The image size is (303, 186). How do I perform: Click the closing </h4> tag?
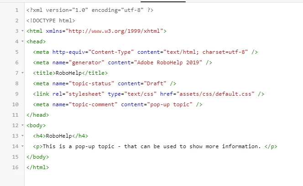point(80,136)
